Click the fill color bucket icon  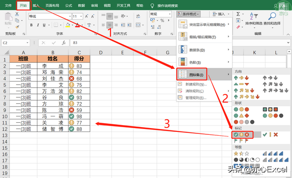[x=68, y=25]
